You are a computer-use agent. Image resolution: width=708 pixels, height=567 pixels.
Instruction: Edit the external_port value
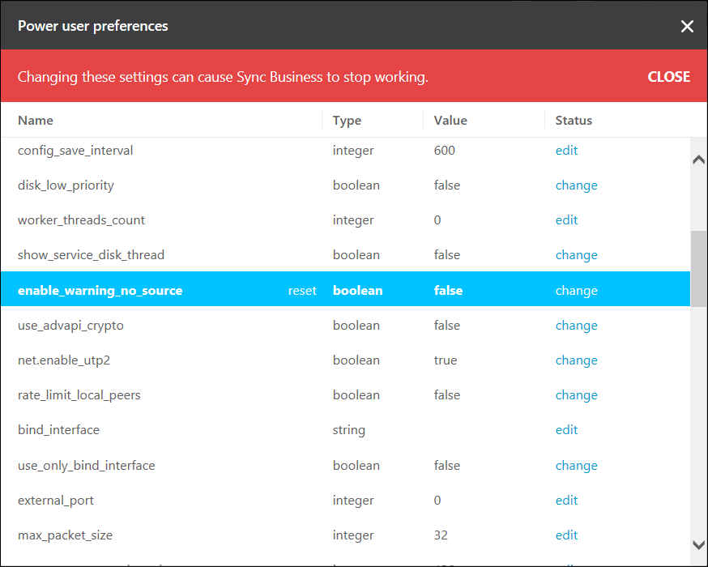(x=566, y=501)
